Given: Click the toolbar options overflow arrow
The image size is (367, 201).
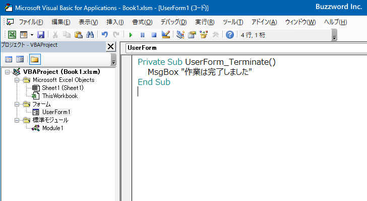Looking at the screenshot, I should (x=334, y=36).
